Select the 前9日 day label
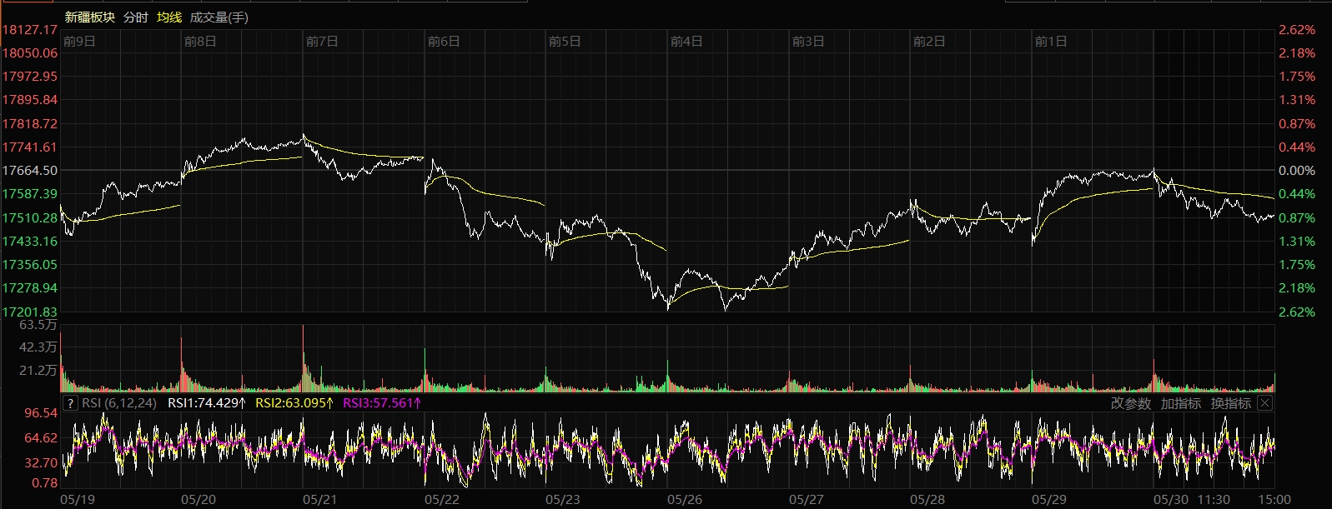Image resolution: width=1332 pixels, height=509 pixels. click(79, 41)
